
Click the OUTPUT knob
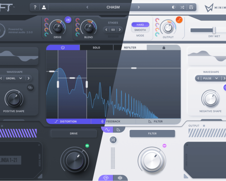pyautogui.click(x=168, y=28)
